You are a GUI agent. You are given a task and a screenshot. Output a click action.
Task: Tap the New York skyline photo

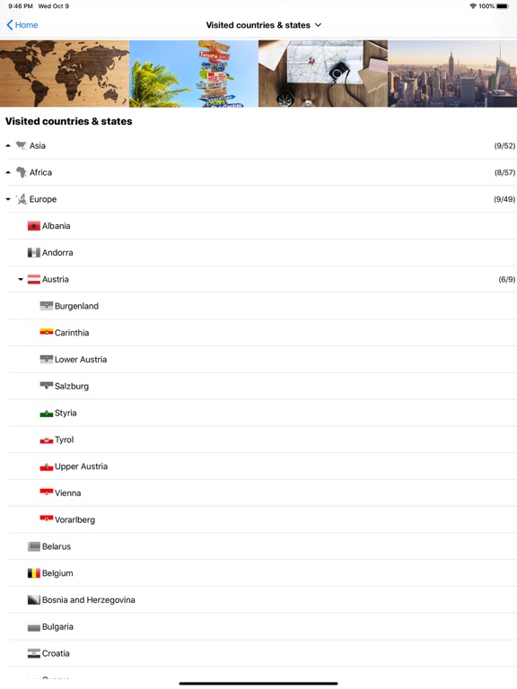(x=452, y=74)
